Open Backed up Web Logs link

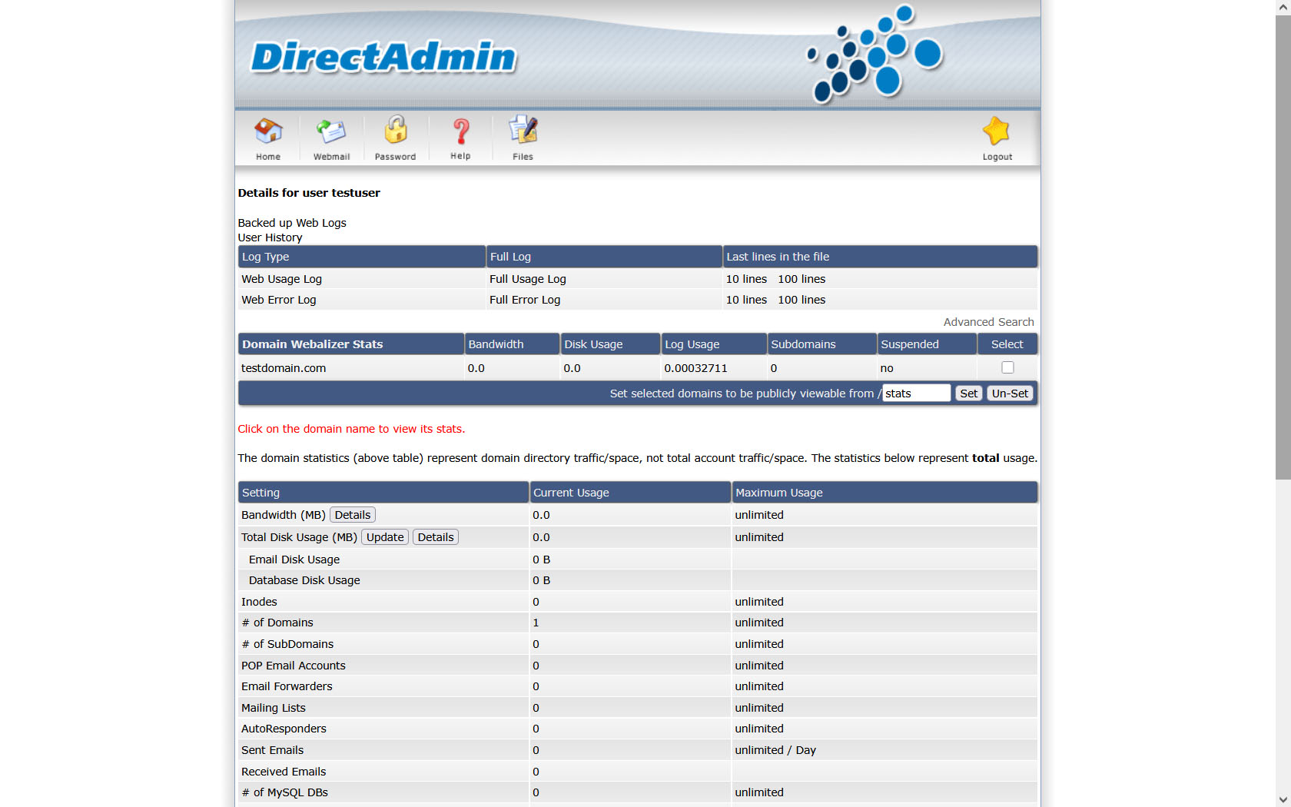pos(292,223)
